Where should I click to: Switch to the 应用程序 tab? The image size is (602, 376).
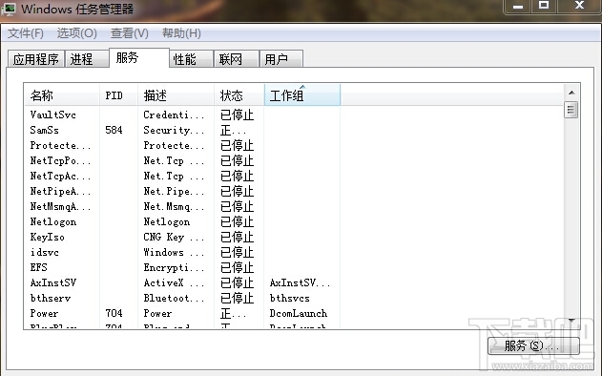pos(36,59)
